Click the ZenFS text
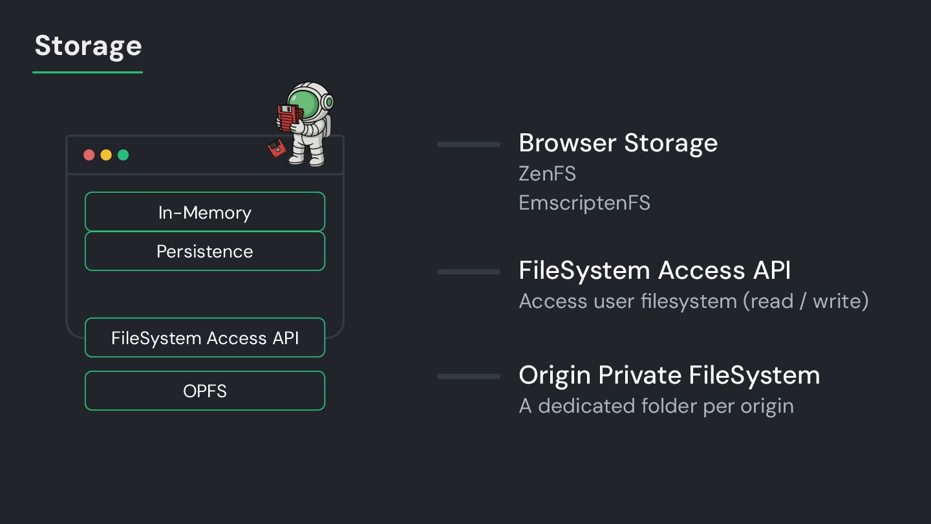Viewport: 931px width, 524px height. [547, 173]
